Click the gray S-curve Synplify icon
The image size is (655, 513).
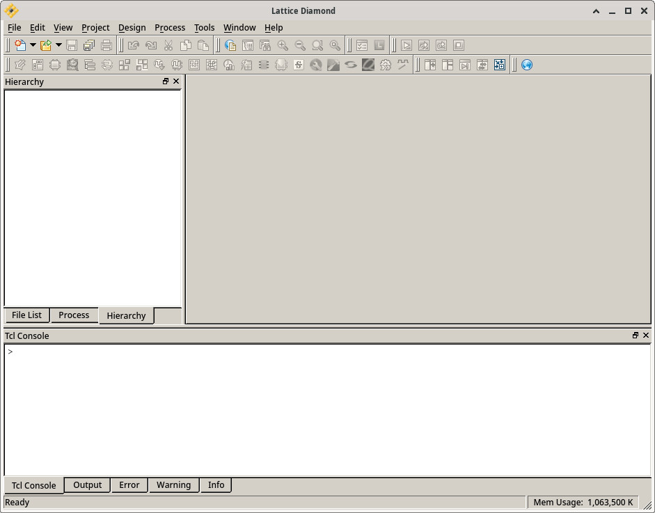351,65
